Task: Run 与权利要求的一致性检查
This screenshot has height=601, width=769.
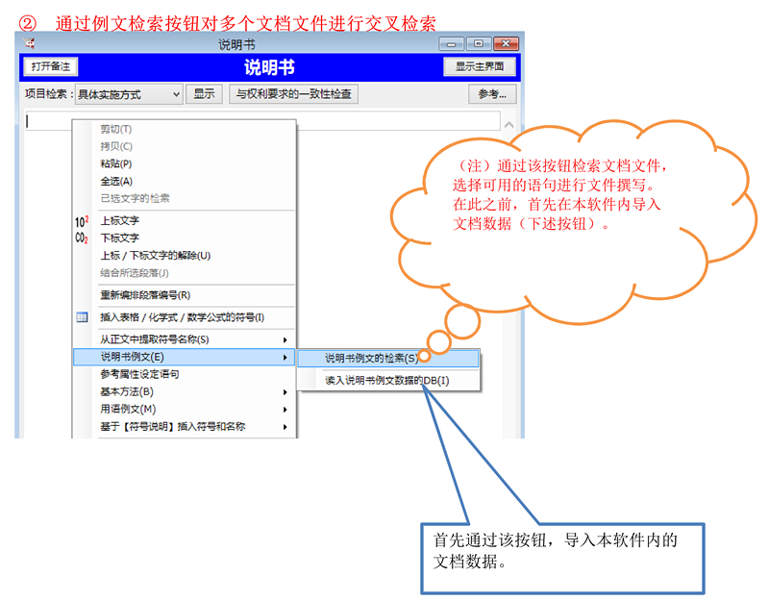Action: [x=293, y=93]
